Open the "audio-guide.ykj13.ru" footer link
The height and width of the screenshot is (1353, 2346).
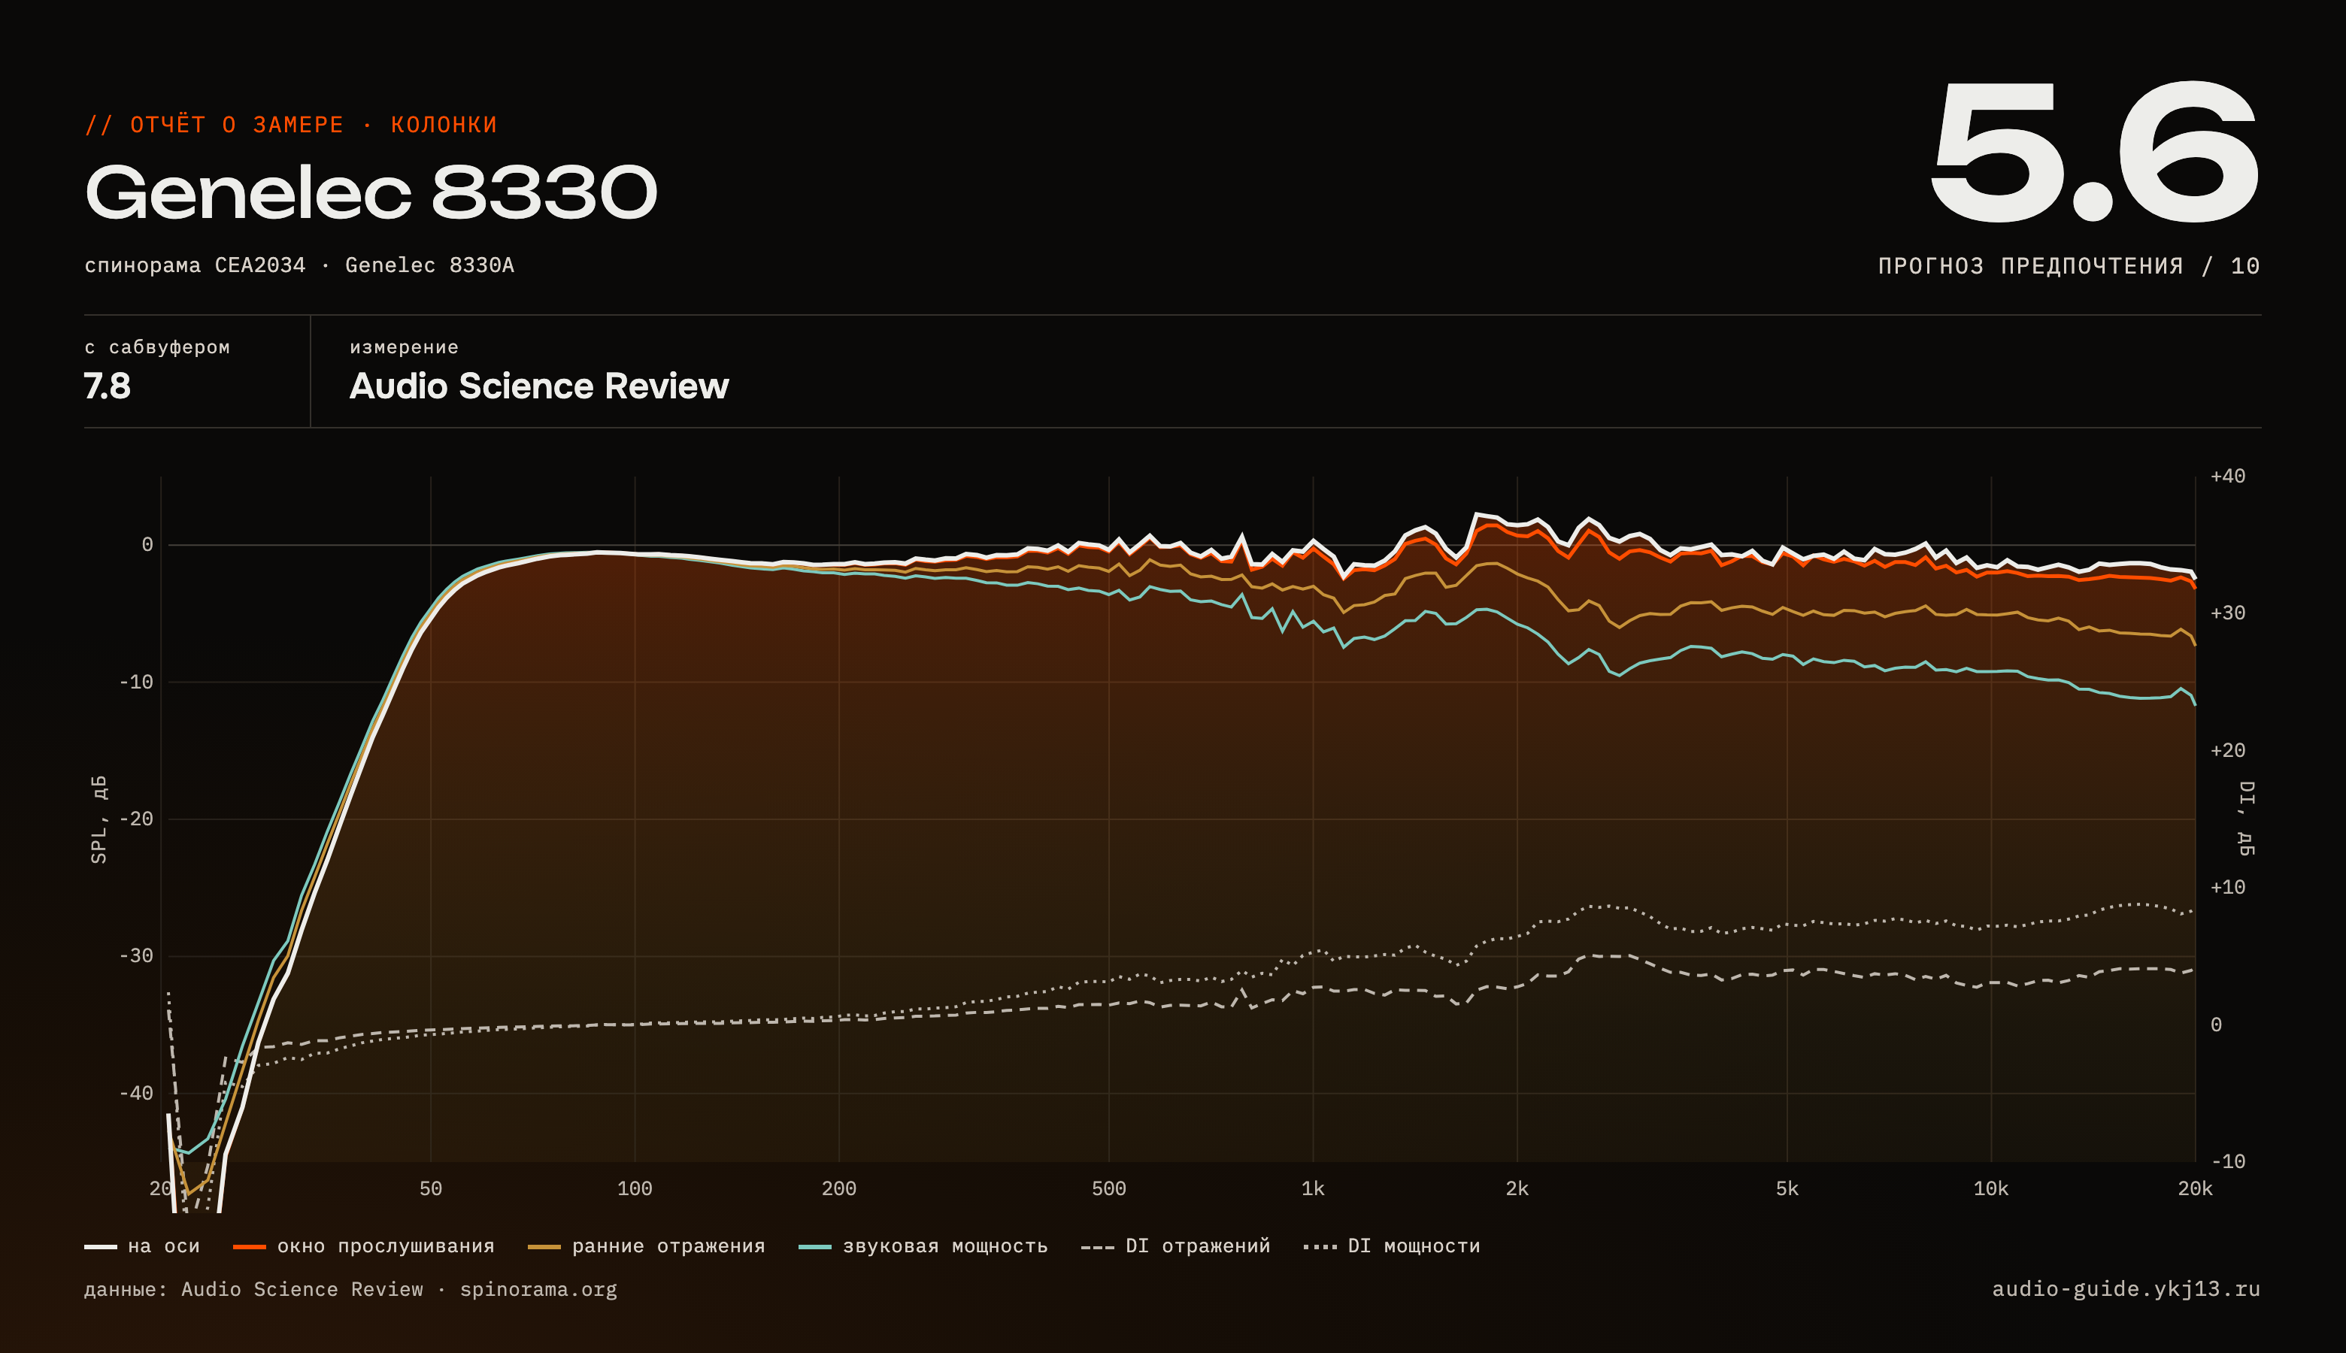(2126, 1290)
